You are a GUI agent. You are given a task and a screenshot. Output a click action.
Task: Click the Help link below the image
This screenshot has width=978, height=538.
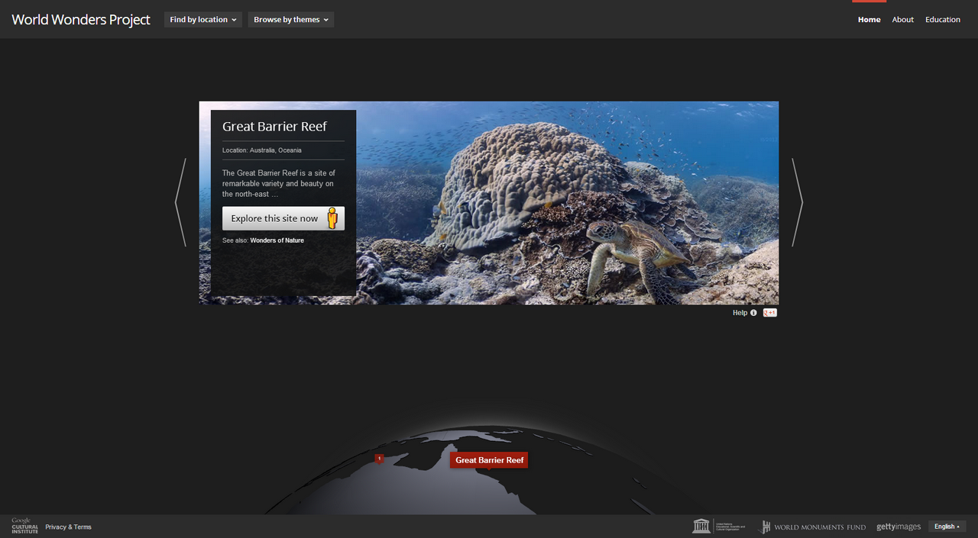click(740, 313)
